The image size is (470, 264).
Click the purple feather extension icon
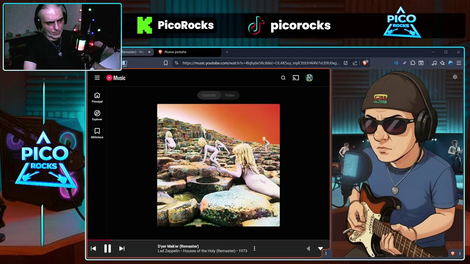[404, 63]
